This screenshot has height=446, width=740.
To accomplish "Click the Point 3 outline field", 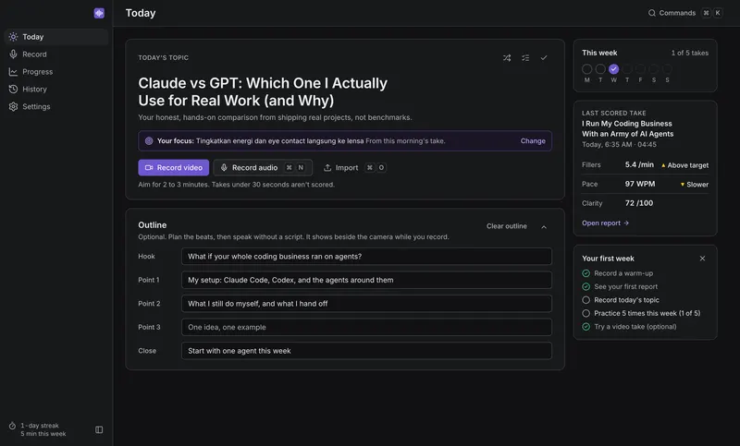I will (x=366, y=327).
